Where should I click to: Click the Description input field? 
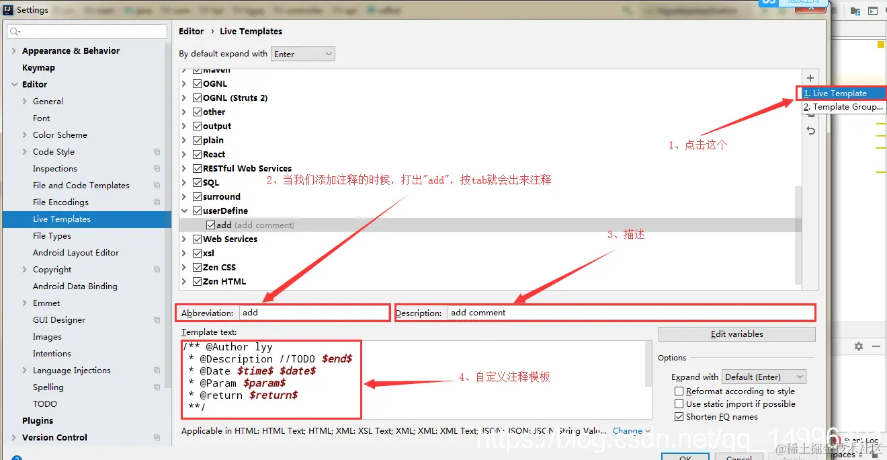(631, 313)
